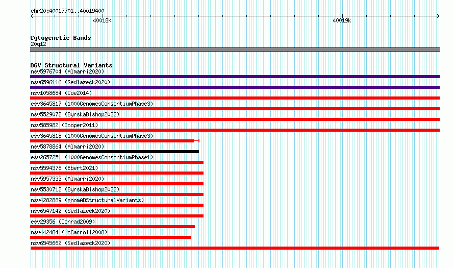Click the 40019k ruler position label
The image size is (454, 268).
[342, 20]
